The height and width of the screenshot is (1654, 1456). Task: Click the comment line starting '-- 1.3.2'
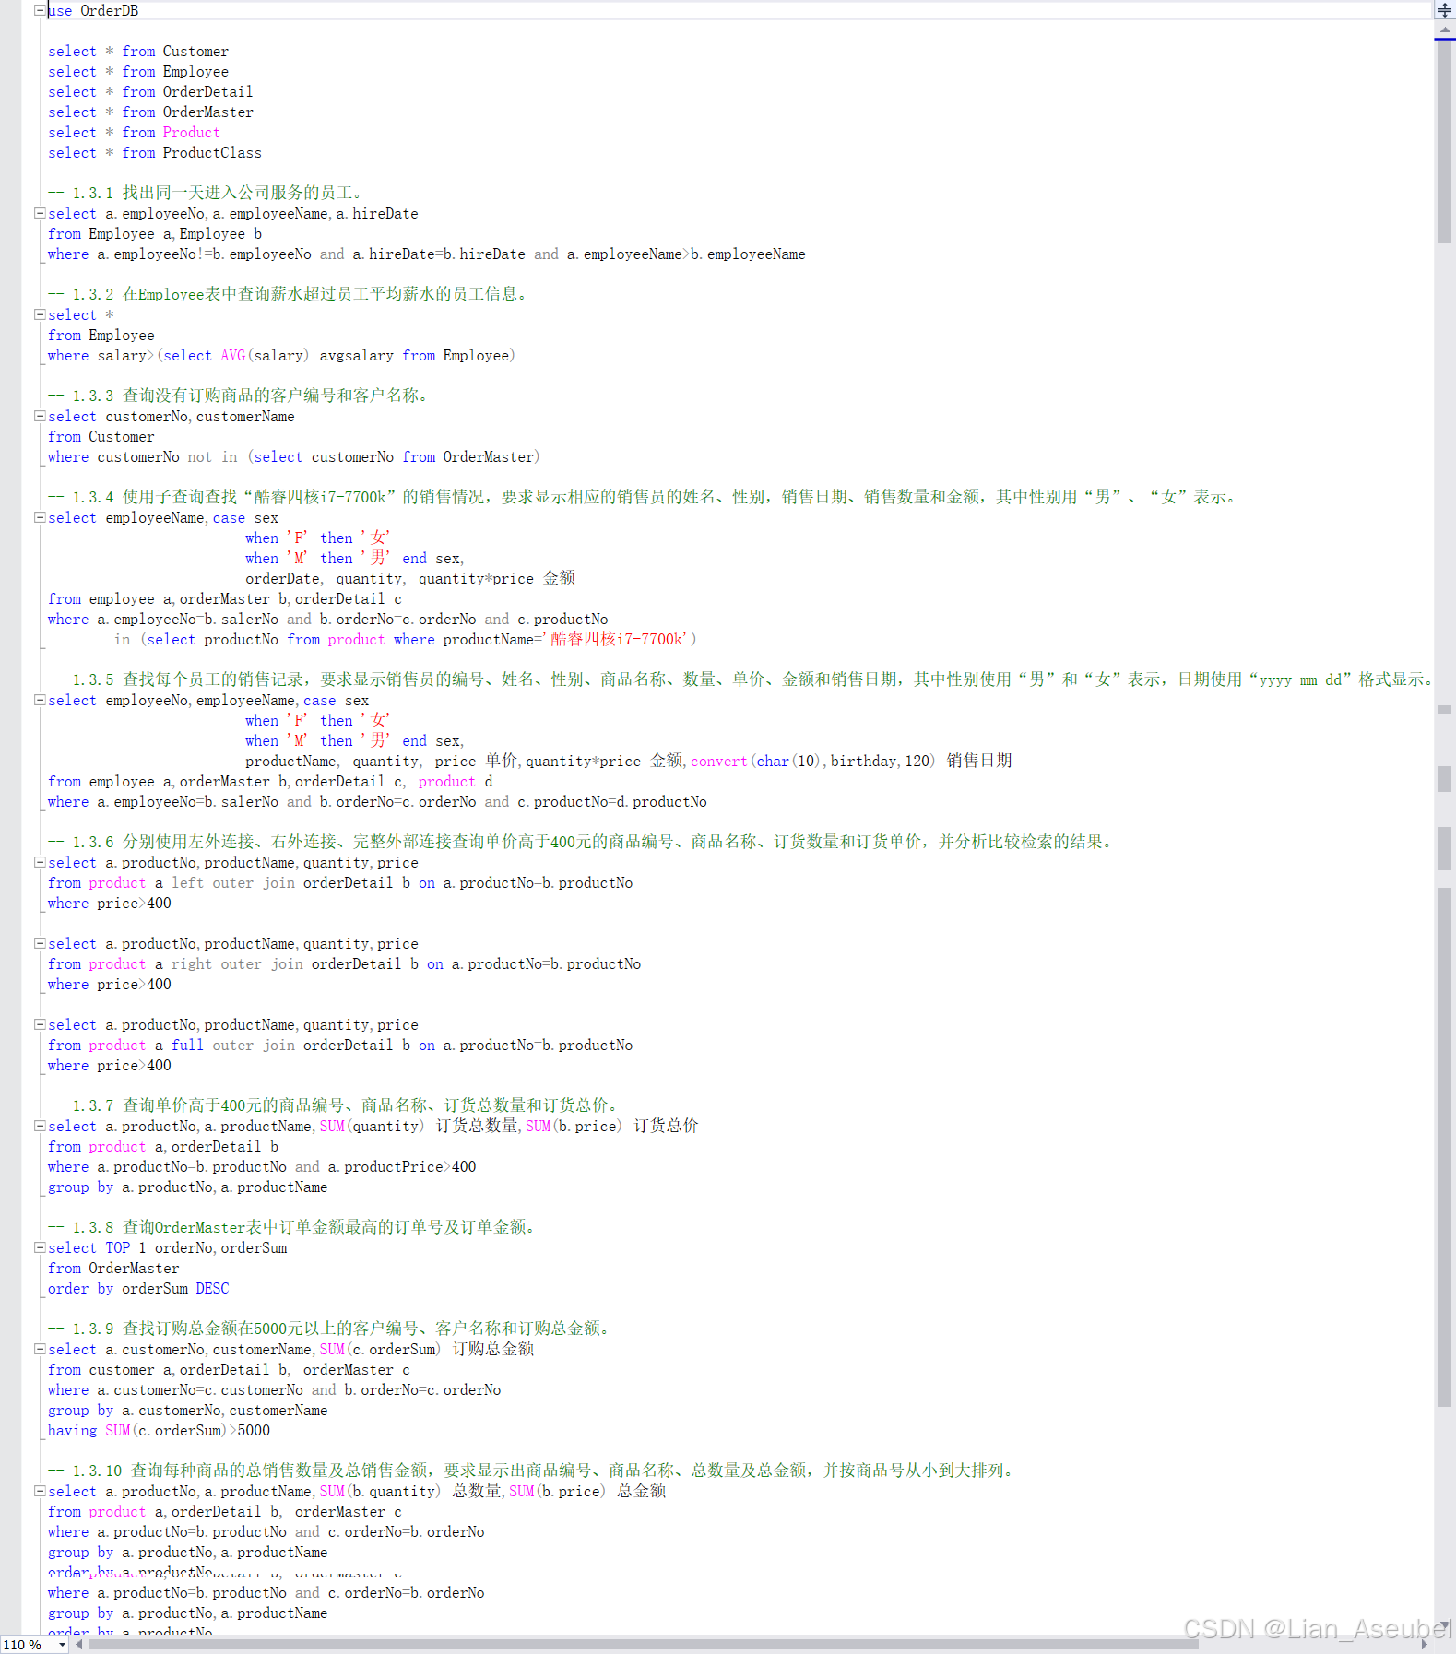[x=289, y=294]
